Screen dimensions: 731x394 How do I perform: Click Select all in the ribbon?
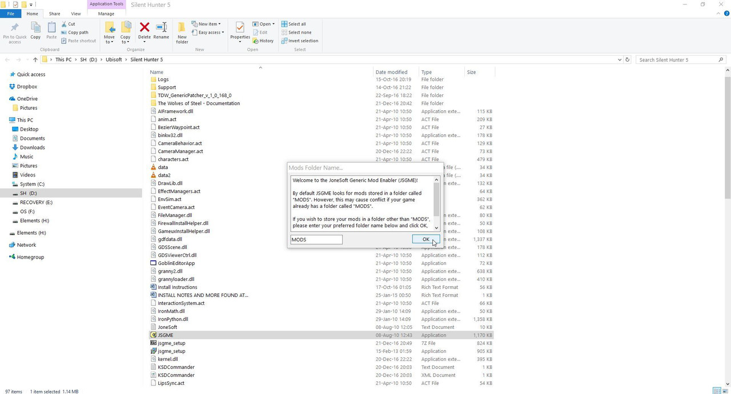click(294, 24)
